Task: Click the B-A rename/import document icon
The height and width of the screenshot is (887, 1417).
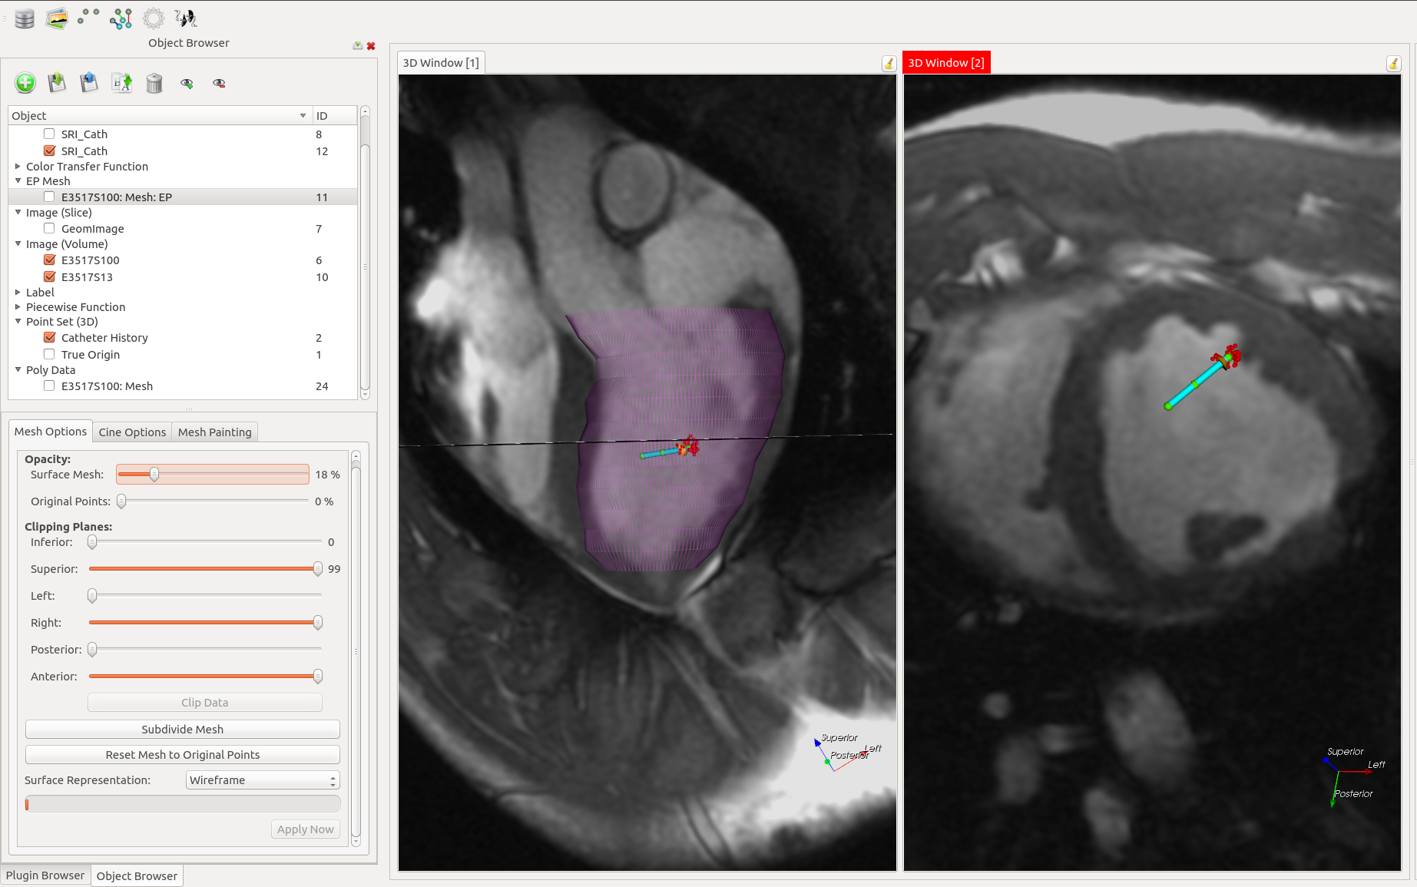Action: tap(121, 83)
